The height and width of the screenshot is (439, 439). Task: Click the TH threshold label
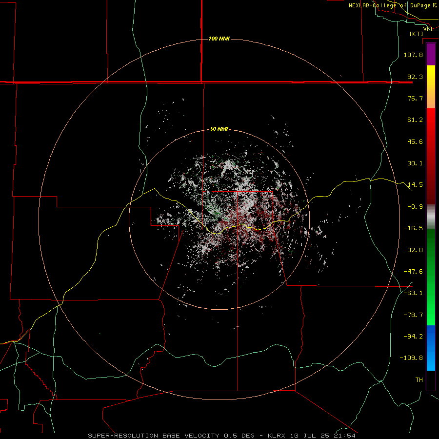(x=419, y=380)
